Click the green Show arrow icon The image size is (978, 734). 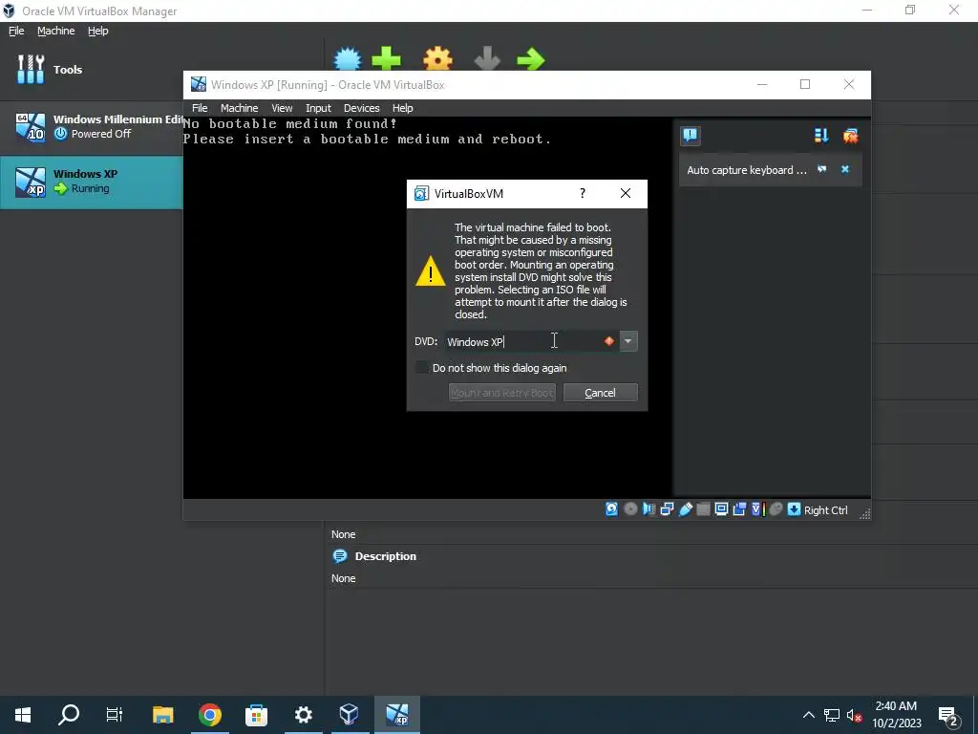tap(531, 59)
